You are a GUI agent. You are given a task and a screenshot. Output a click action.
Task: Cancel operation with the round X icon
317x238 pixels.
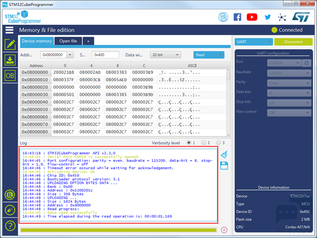pyautogui.click(x=224, y=230)
